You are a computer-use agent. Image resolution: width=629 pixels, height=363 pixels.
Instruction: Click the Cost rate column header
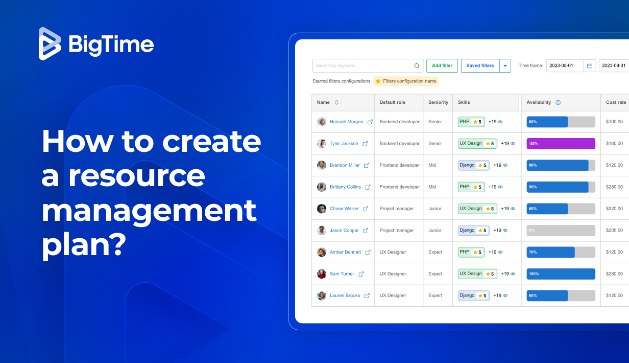tap(615, 102)
